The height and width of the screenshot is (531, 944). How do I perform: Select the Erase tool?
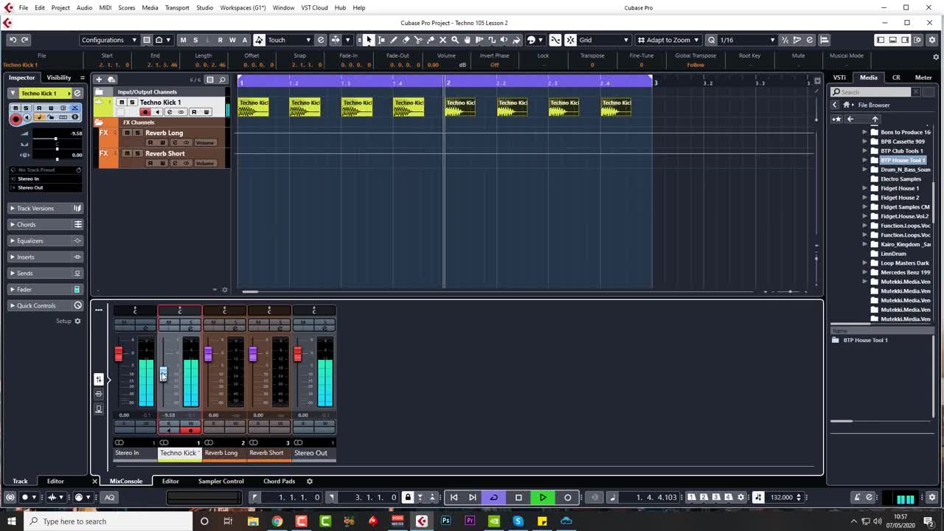point(406,40)
